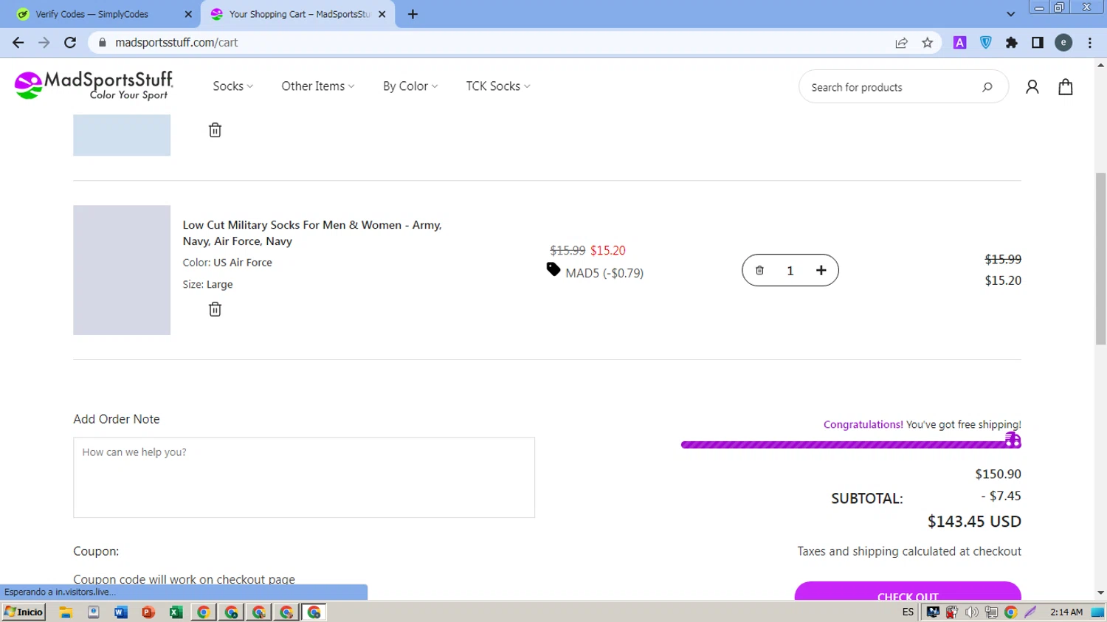Click the 2:14 AM clock
1107x622 pixels.
pos(1066,612)
